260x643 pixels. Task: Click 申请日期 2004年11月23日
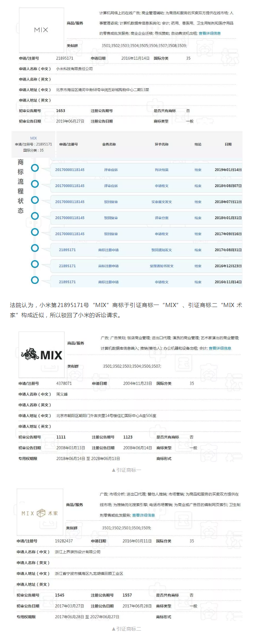point(137,384)
